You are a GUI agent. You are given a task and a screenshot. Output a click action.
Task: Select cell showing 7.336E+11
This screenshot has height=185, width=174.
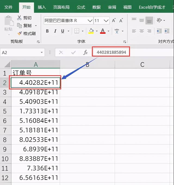36,168
